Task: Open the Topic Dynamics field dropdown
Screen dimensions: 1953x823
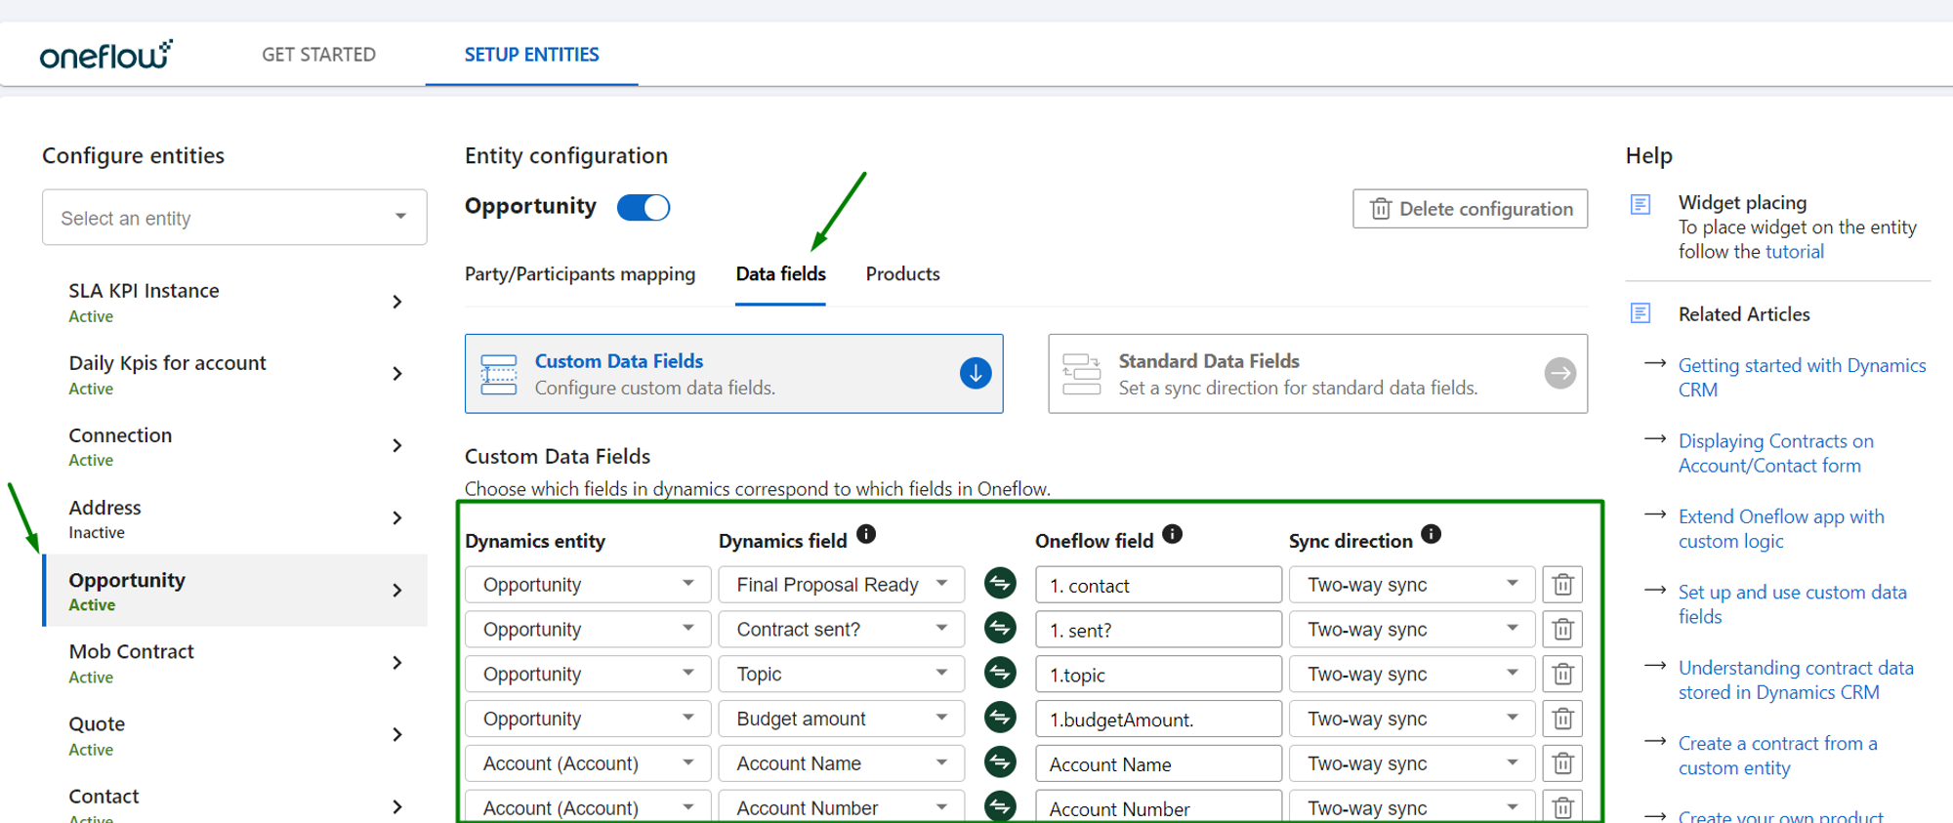Action: click(842, 675)
